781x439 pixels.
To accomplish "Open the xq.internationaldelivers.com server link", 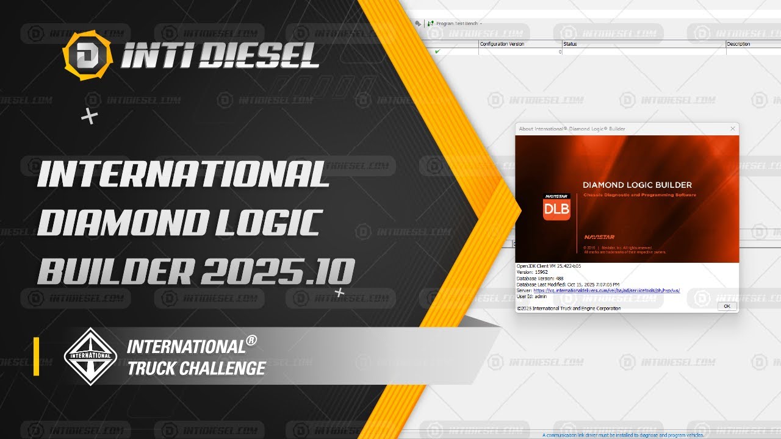I will click(606, 291).
